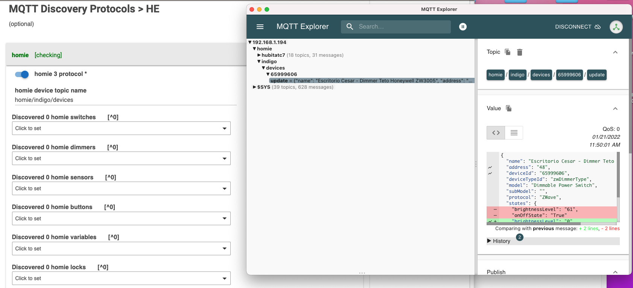The height and width of the screenshot is (288, 633).
Task: Open the Discovered homie dimmers dropdown
Action: (x=121, y=158)
